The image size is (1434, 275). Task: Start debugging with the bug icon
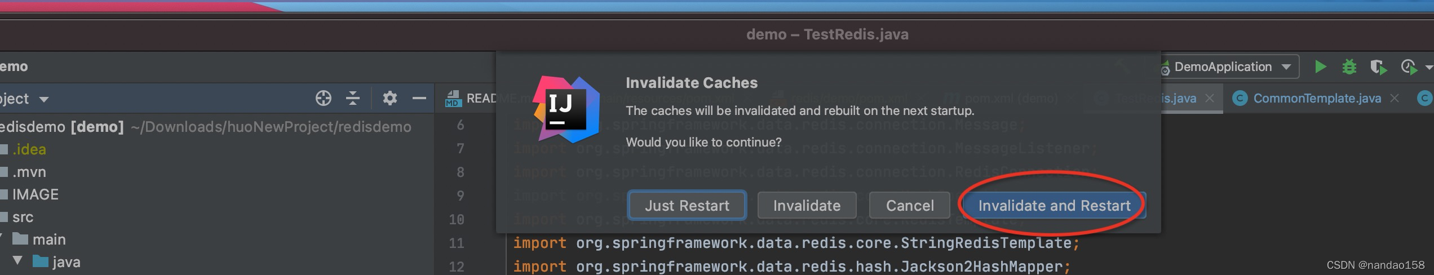(1349, 67)
